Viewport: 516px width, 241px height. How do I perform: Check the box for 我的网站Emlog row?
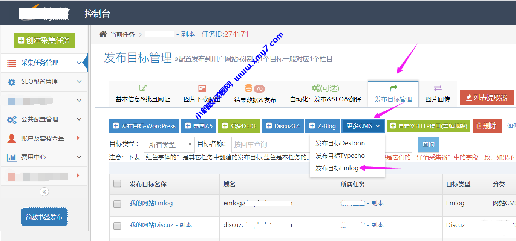pyautogui.click(x=117, y=204)
